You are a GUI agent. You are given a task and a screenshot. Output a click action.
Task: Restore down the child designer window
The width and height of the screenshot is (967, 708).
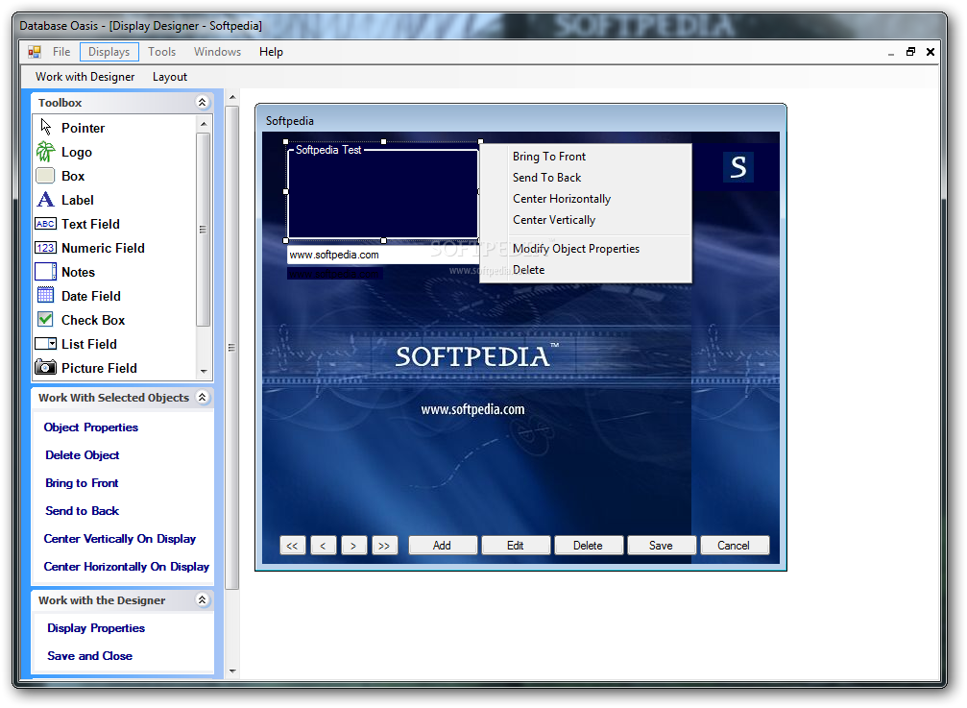(910, 52)
